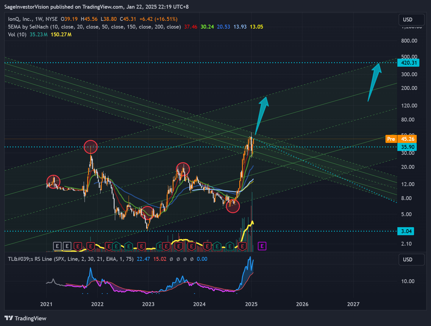Click the leftmost gray earnings E marker
This screenshot has width=431, height=326.
(x=57, y=246)
